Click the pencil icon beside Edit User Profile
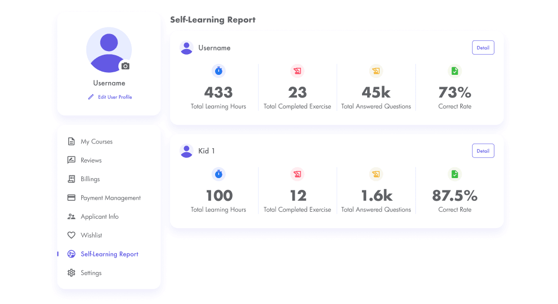Viewport: 558px width, 304px height. (x=91, y=97)
